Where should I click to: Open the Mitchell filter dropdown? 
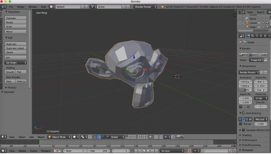pyautogui.click(x=261, y=119)
